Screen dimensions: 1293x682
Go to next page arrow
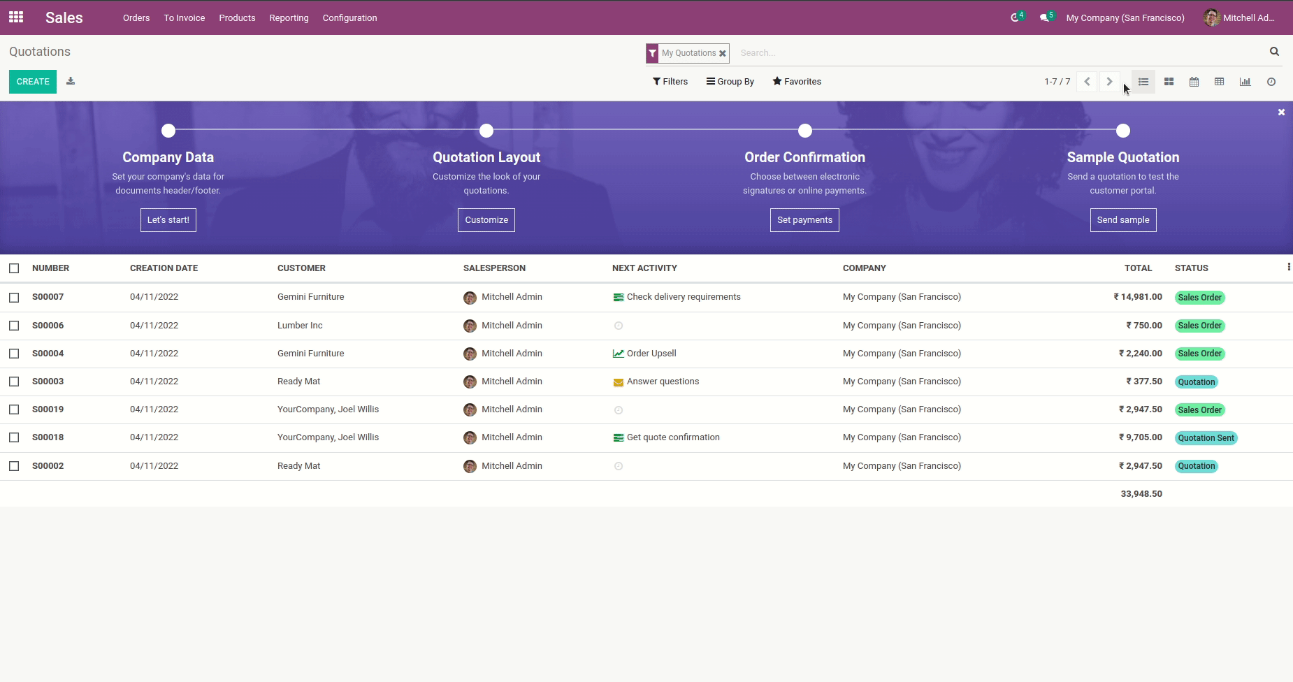tap(1109, 82)
